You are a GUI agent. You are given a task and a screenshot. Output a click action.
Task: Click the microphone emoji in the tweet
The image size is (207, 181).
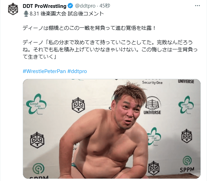coord(26,14)
